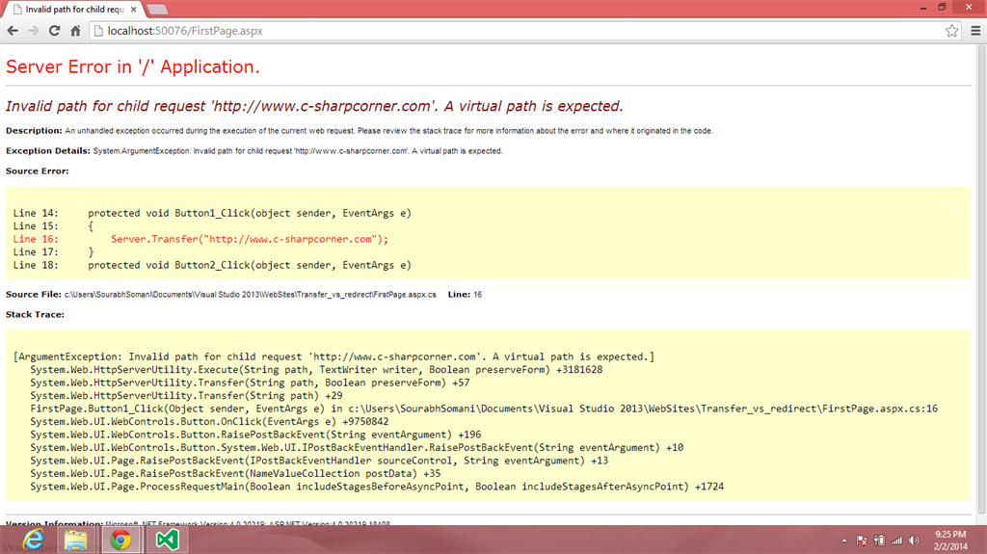Click the RaisePostBackEvent(NameValueCollection postData) +35 line
987x554 pixels.
[x=235, y=473]
